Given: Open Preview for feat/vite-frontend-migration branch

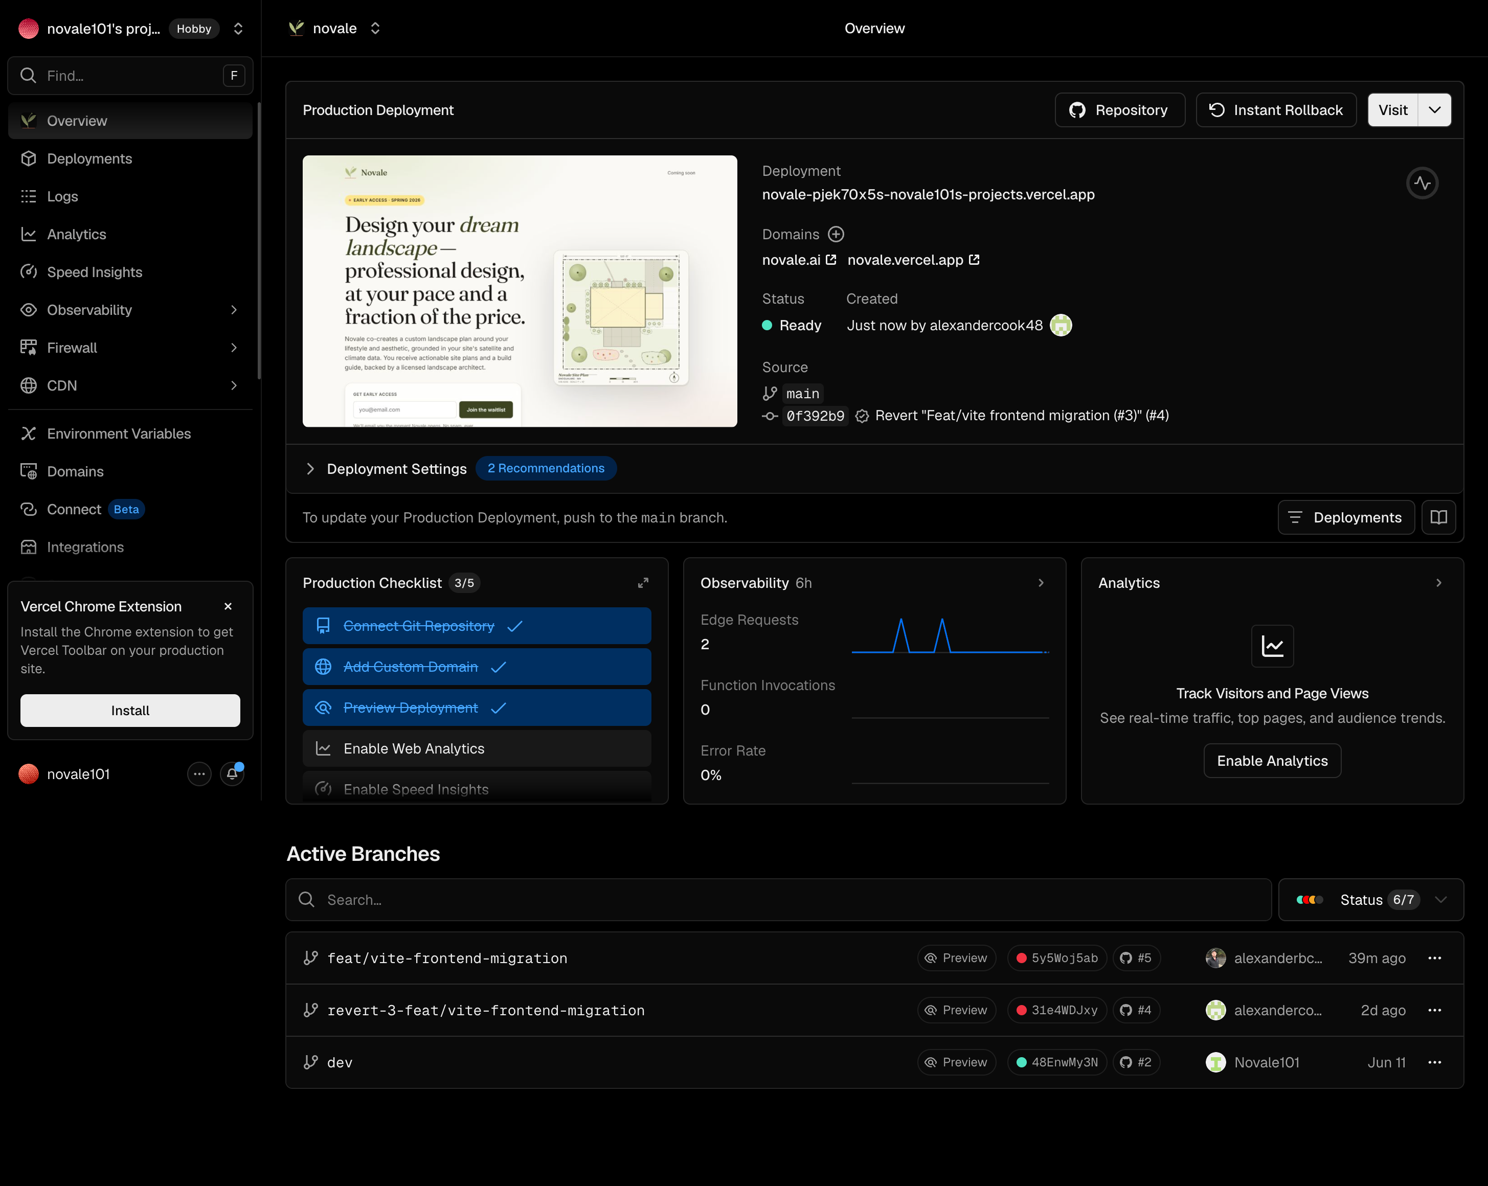Looking at the screenshot, I should [x=956, y=957].
